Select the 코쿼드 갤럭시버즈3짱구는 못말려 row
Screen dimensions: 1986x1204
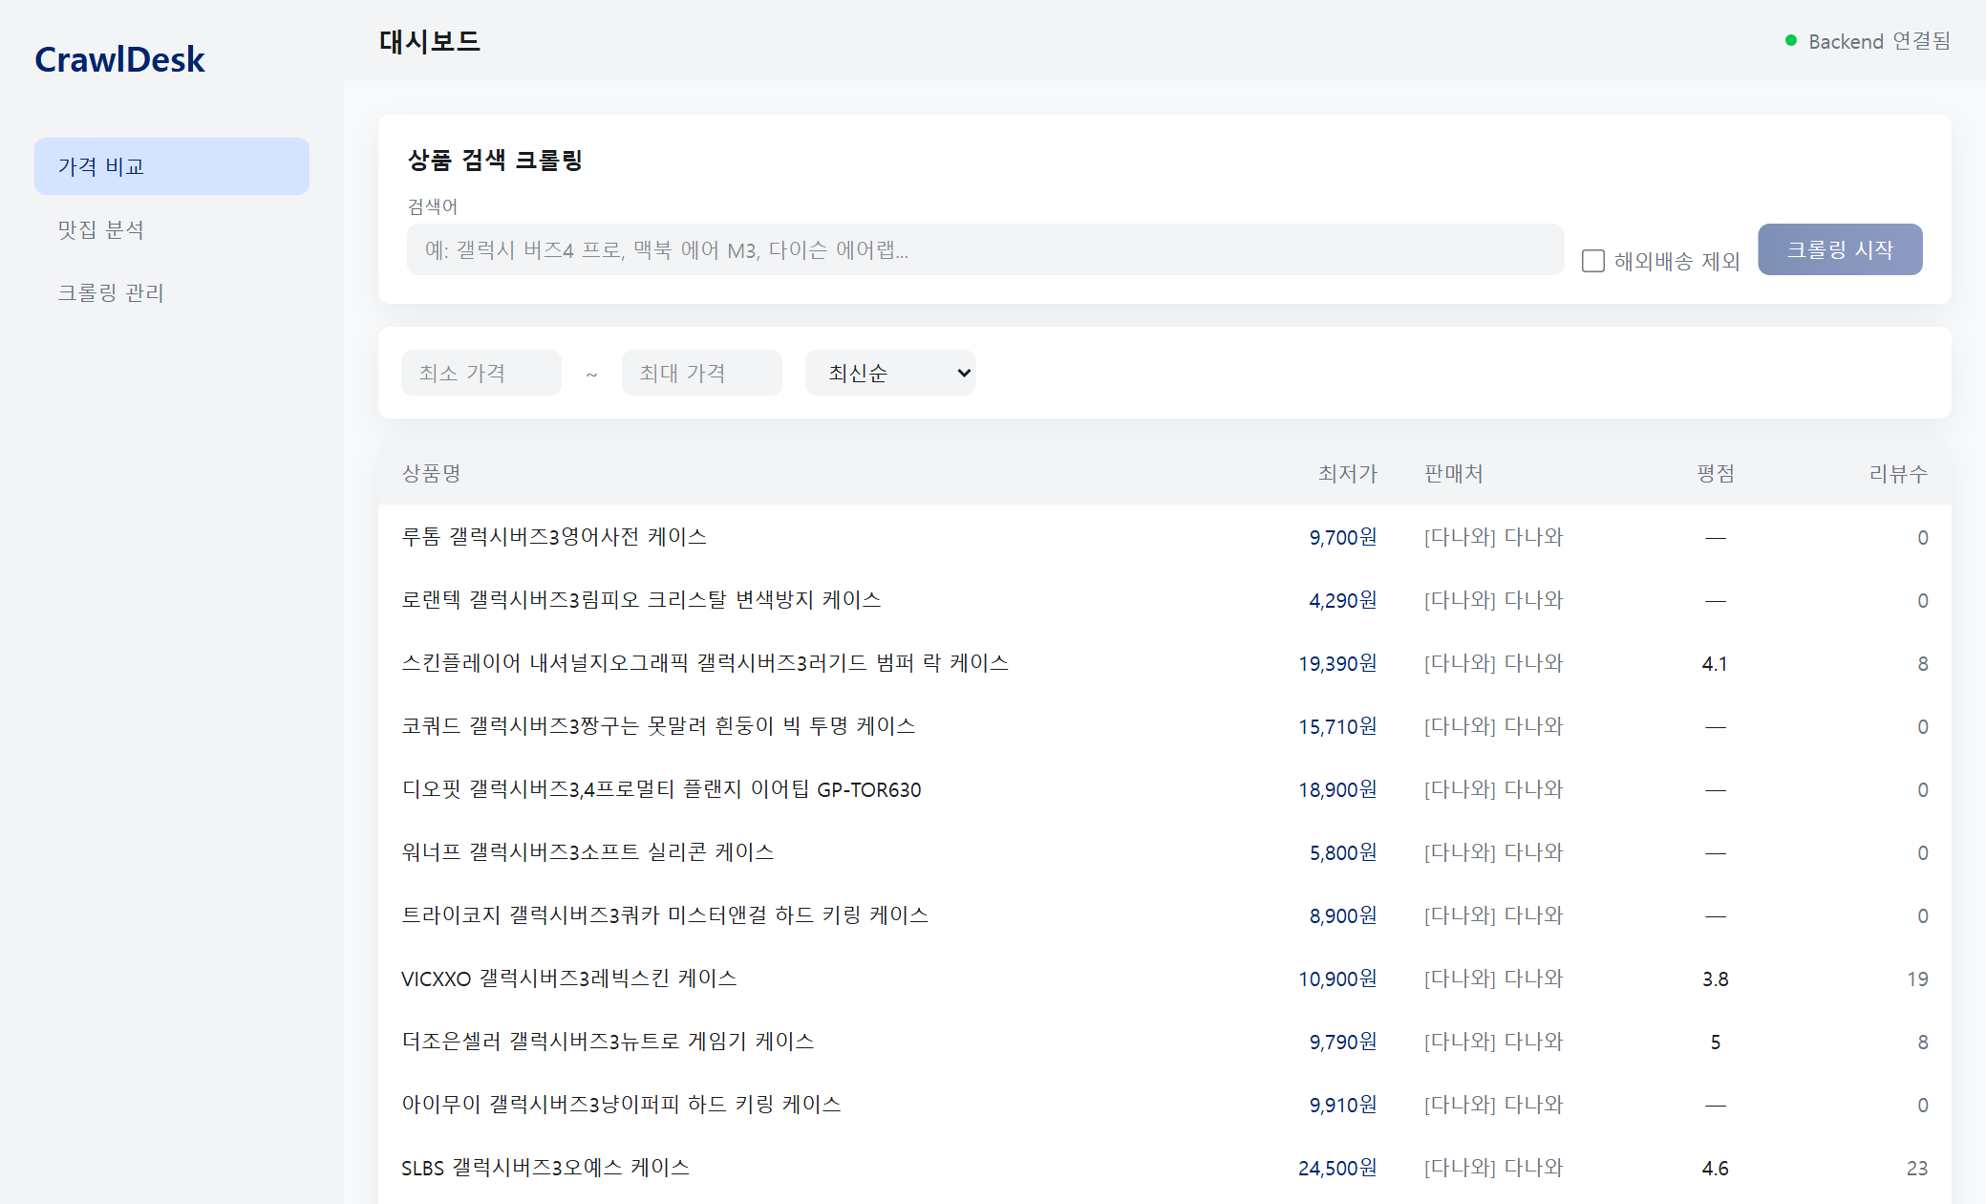pos(1164,726)
